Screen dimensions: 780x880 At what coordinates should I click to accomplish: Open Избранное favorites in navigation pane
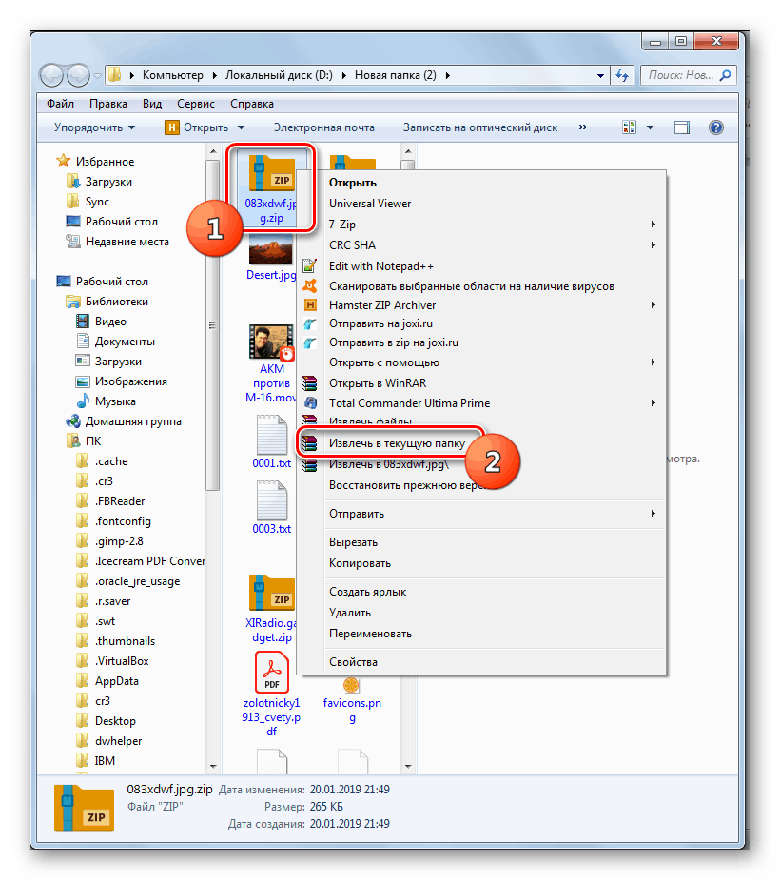coord(105,162)
